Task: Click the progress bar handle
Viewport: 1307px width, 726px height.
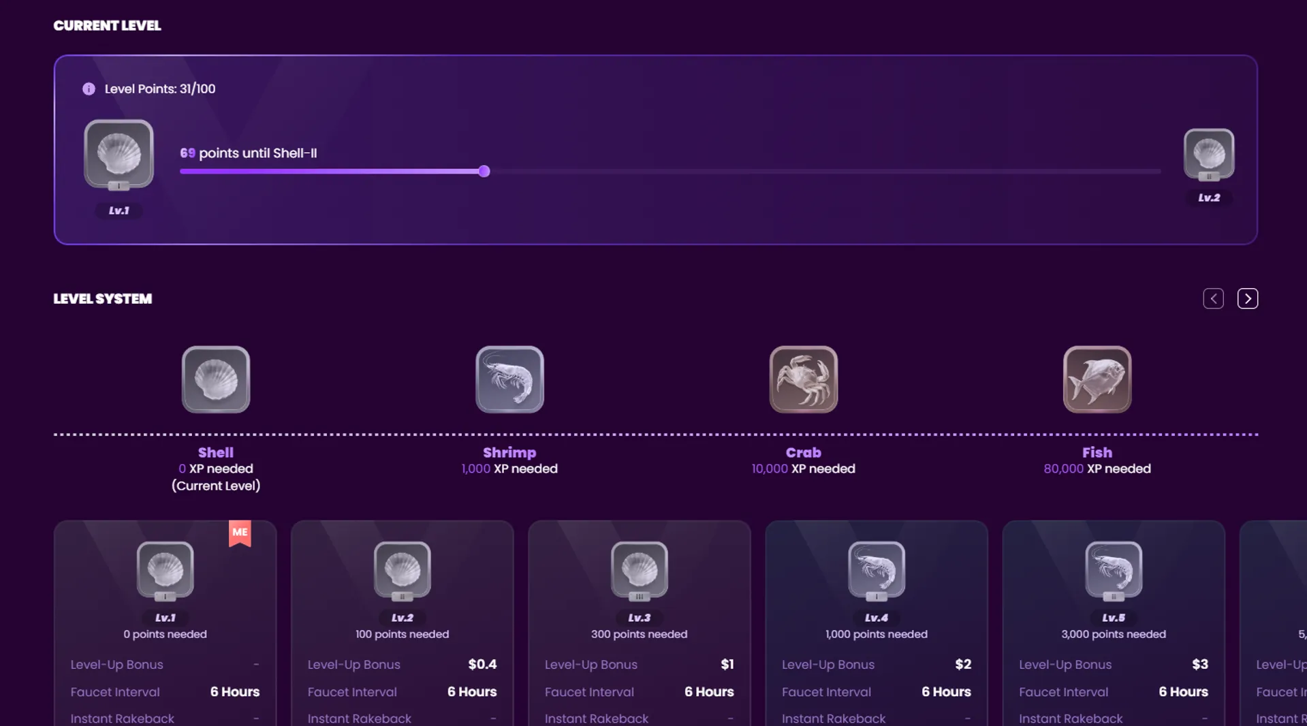Action: [484, 172]
